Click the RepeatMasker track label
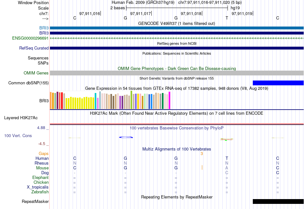Viewport: 304px width, 209px height. tap(35, 201)
